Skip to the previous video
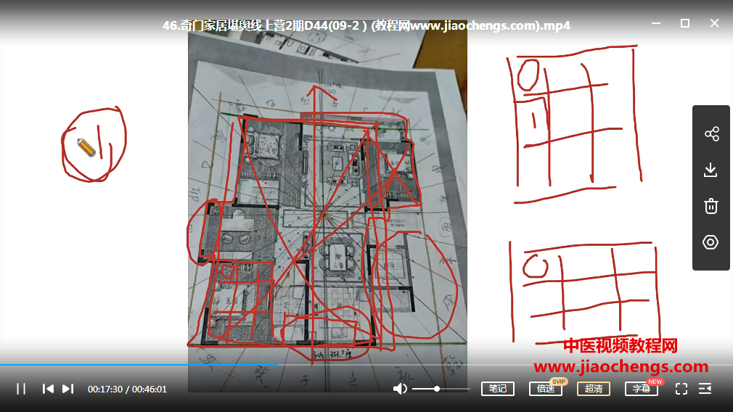 click(48, 389)
